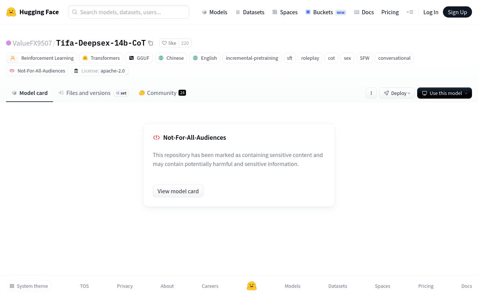Image resolution: width=478 pixels, height=299 pixels.
Task: Open Datasets link in footer
Action: pyautogui.click(x=338, y=286)
